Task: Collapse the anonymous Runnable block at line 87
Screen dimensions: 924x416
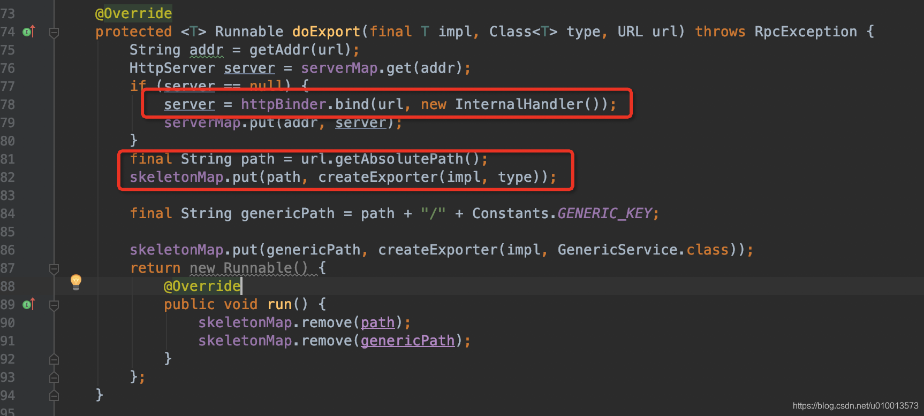Action: click(54, 268)
